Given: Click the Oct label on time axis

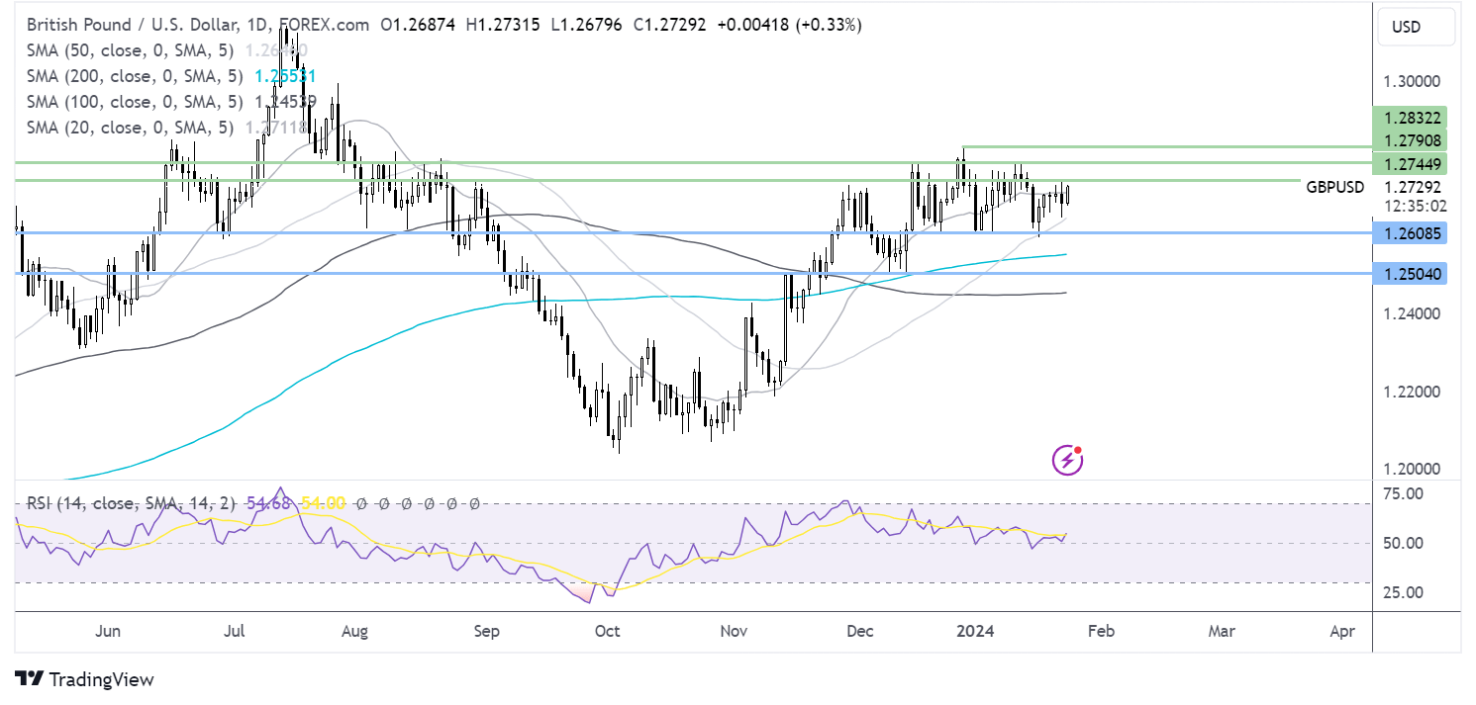Looking at the screenshot, I should pyautogui.click(x=608, y=632).
